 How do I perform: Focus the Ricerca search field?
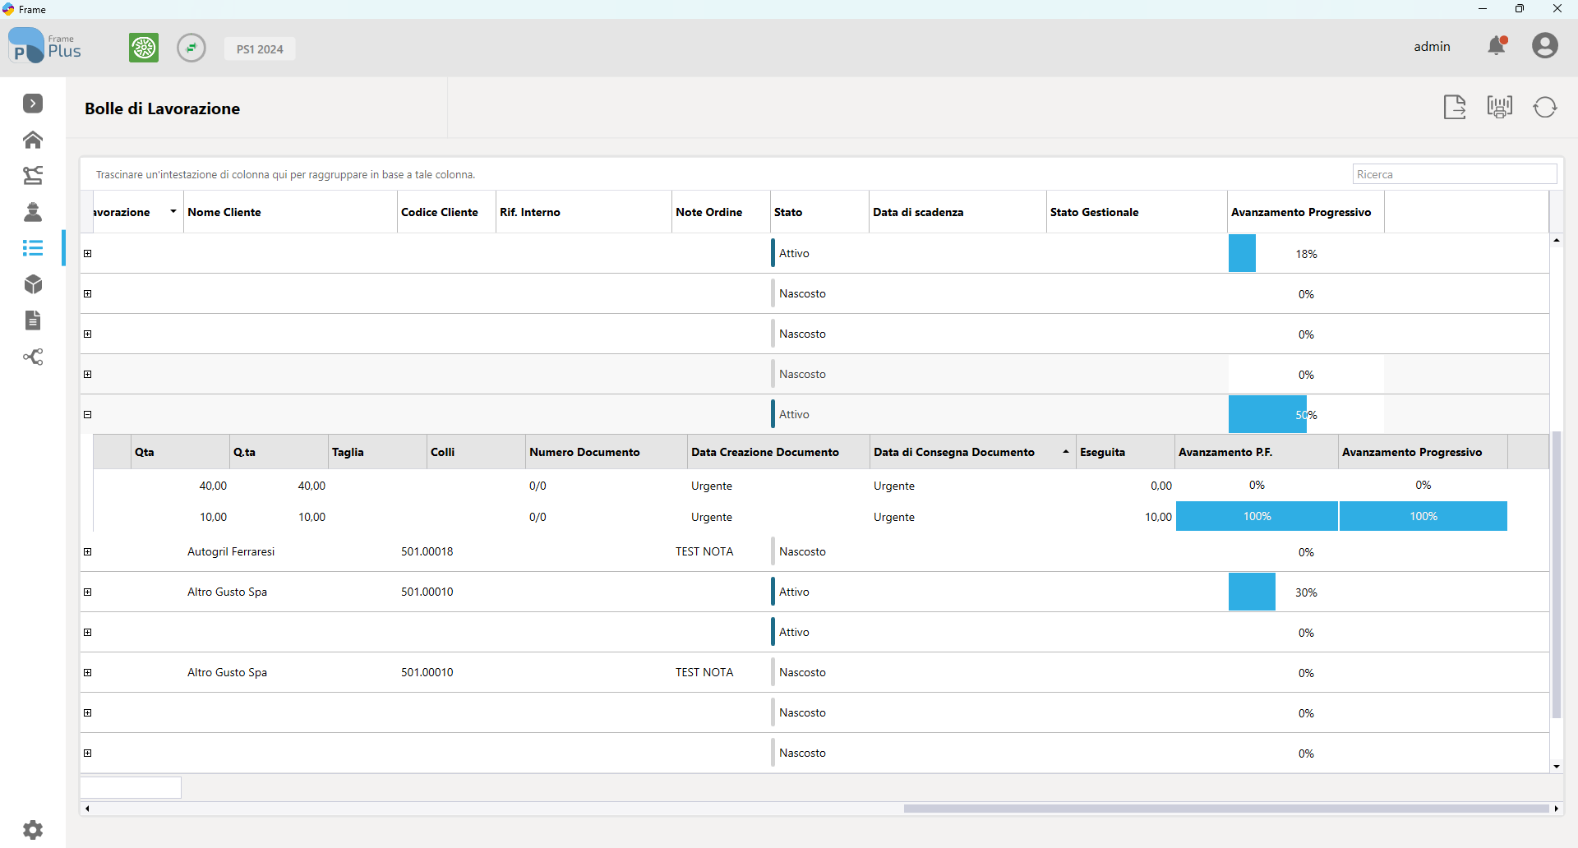pos(1455,174)
